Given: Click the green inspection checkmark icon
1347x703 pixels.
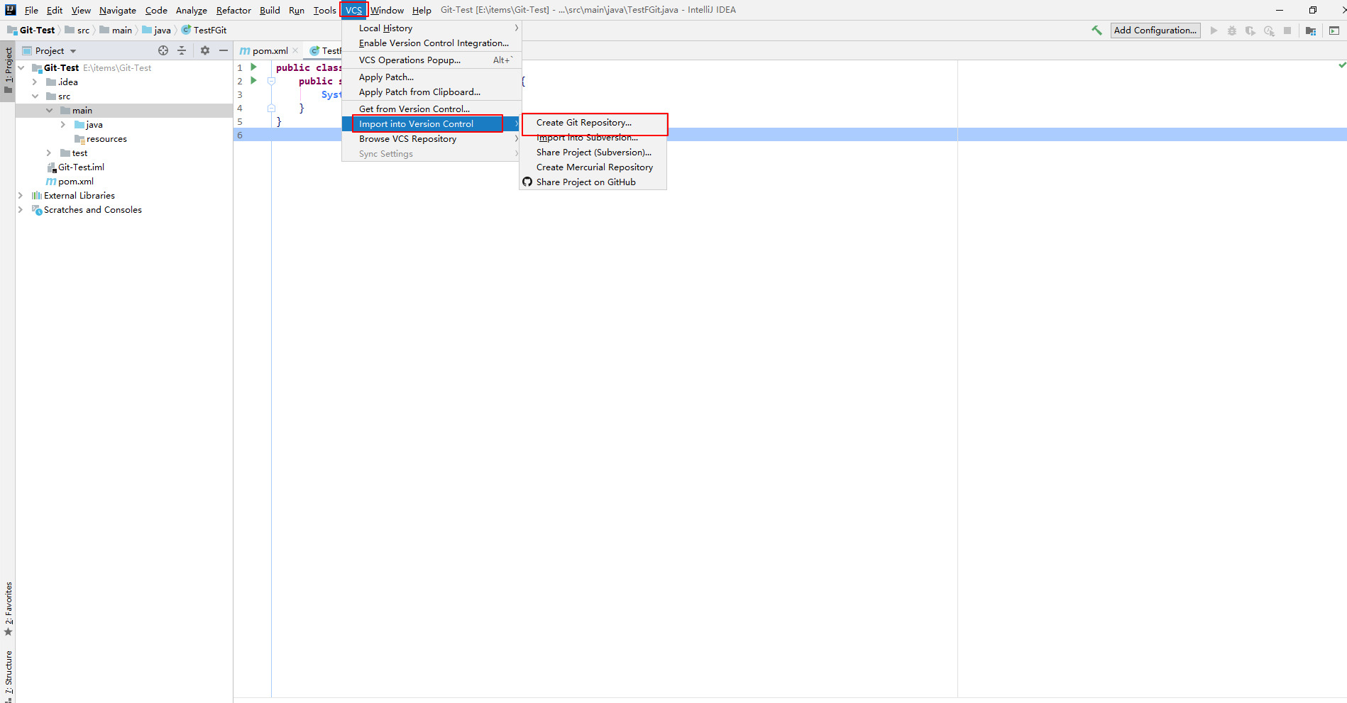Looking at the screenshot, I should [1342, 65].
